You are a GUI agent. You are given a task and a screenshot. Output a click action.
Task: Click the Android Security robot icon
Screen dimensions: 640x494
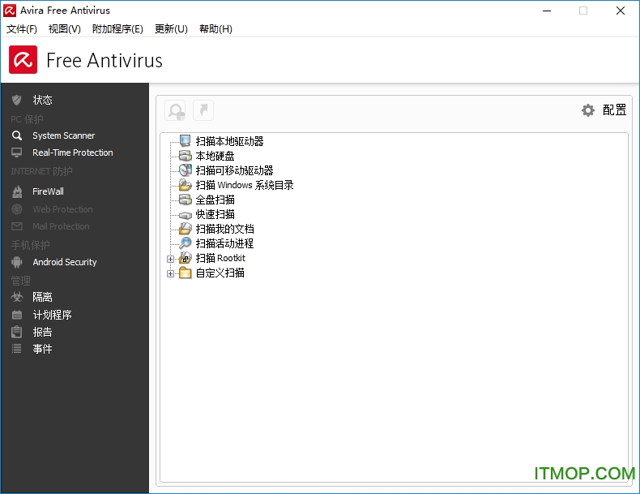coord(17,262)
